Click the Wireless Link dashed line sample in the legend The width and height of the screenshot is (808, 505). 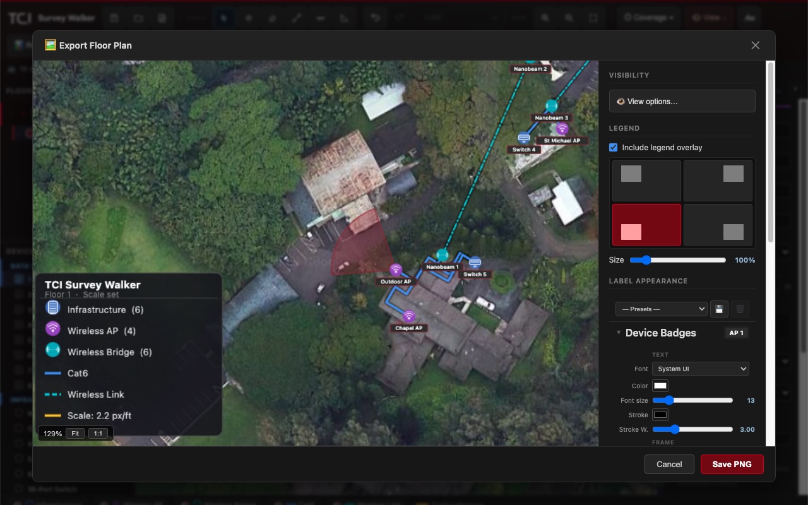(53, 395)
